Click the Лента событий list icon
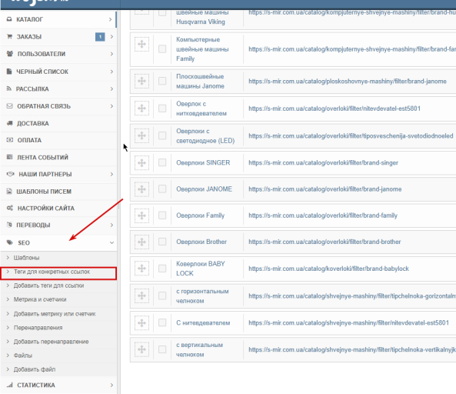 coord(9,157)
